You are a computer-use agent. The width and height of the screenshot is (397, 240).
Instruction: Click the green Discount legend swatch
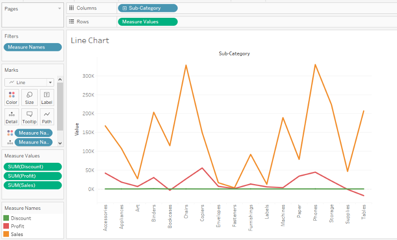click(x=6, y=218)
